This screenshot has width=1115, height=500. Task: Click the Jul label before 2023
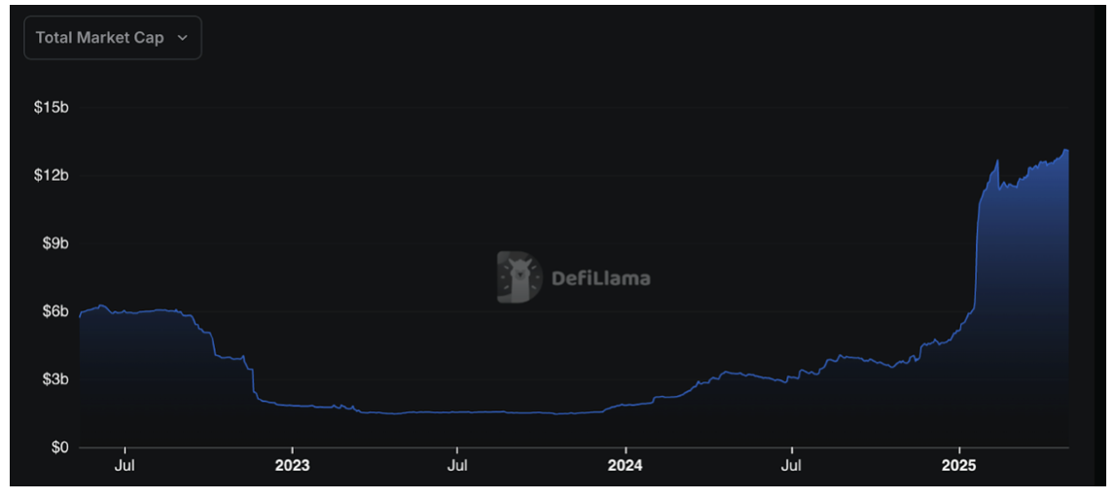126,467
